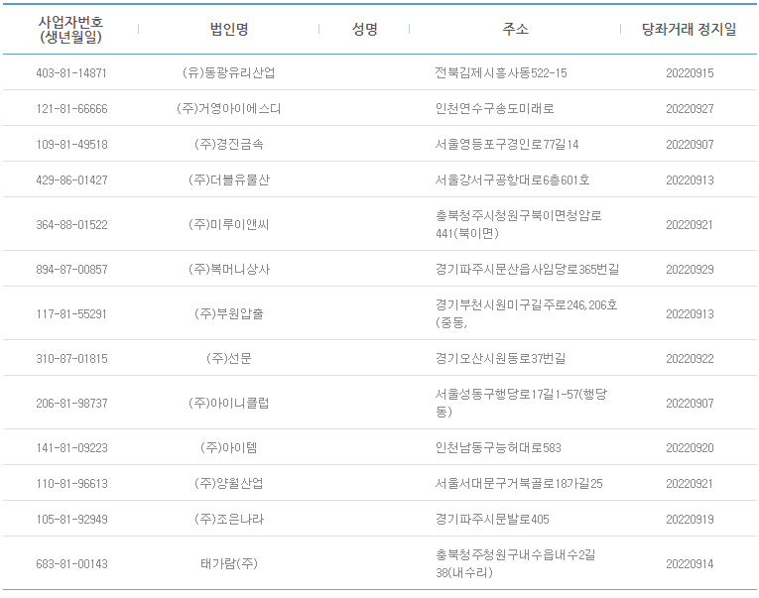Click the (주)양월산업 company cell
The height and width of the screenshot is (598, 759).
click(x=229, y=483)
